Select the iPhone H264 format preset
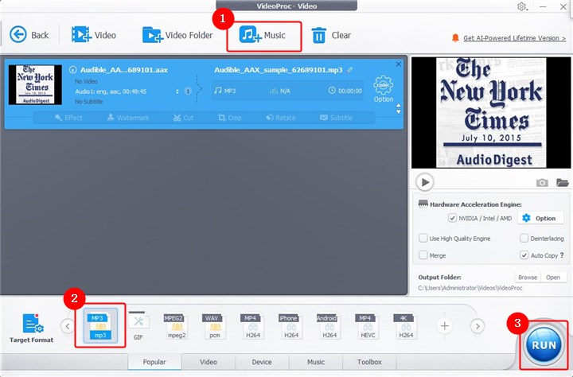Viewport: 573px width, 377px height. coord(291,326)
